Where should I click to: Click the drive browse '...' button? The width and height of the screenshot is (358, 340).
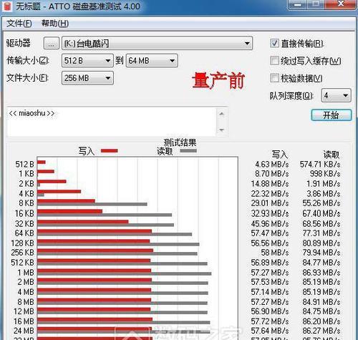pos(52,43)
